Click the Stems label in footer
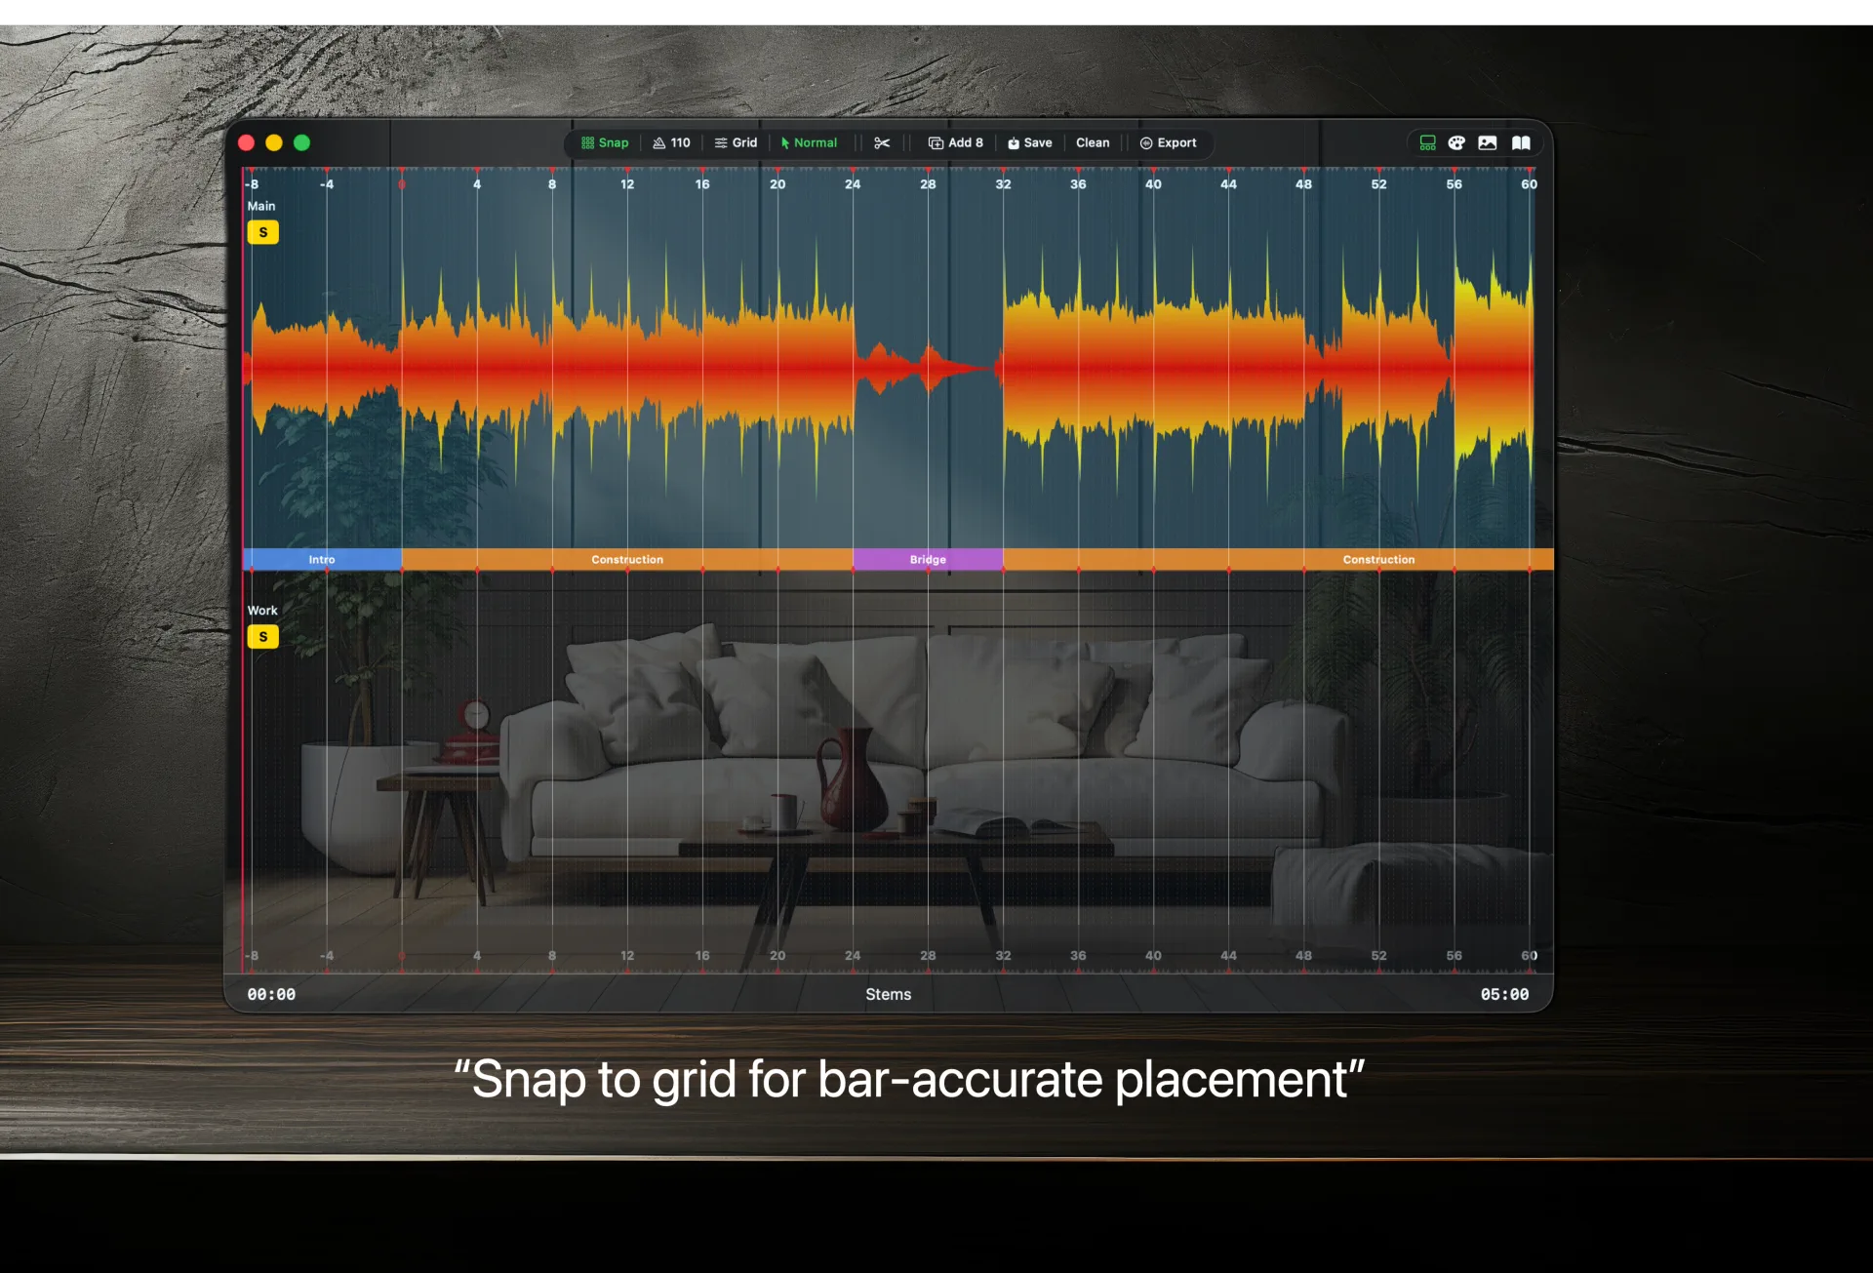Viewport: 1873px width, 1273px height. pos(888,994)
